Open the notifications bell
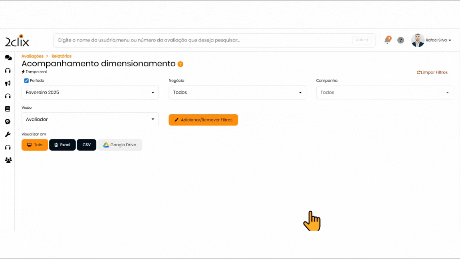This screenshot has height=259, width=460. click(x=387, y=40)
